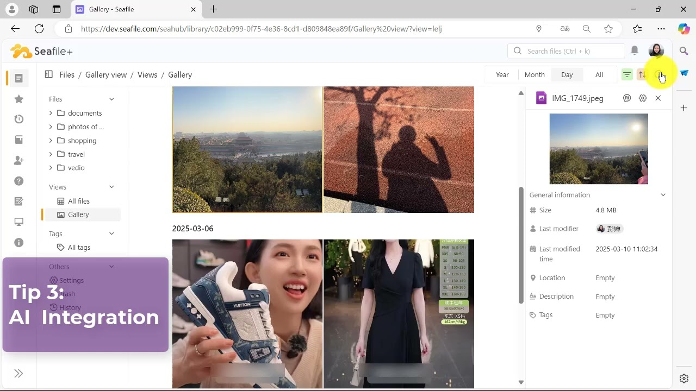
Task: Open the about info icon
Action: pyautogui.click(x=18, y=243)
